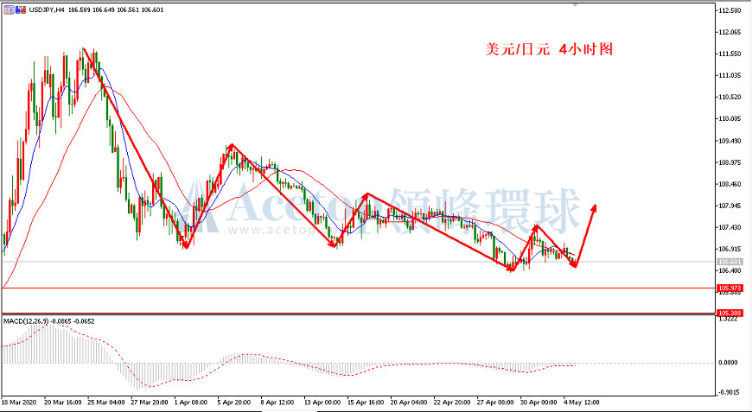752x412 pixels.
Task: Click the chart shift triangle marker at top
Action: coord(576,5)
